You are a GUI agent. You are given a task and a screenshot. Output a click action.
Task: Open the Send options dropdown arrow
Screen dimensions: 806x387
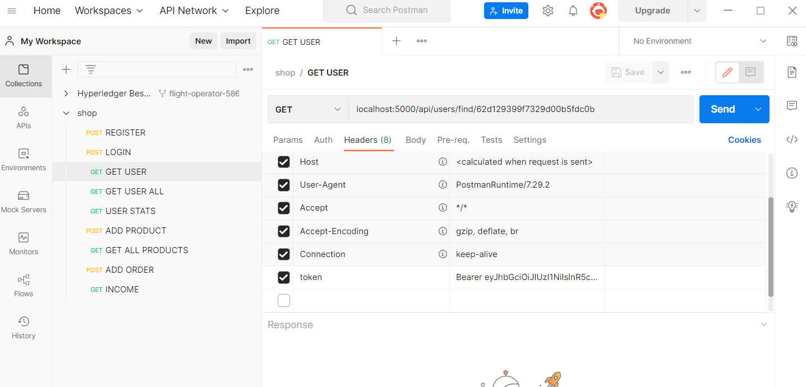tap(758, 109)
